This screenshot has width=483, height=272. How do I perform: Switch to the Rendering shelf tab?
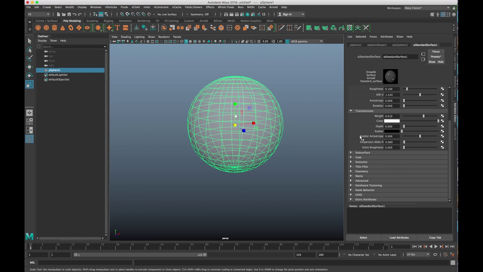144,21
